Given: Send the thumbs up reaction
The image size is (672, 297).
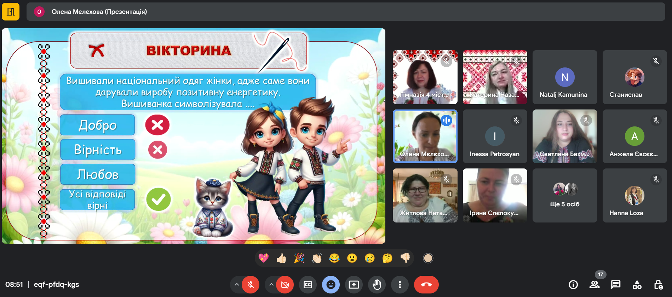Looking at the screenshot, I should [281, 259].
